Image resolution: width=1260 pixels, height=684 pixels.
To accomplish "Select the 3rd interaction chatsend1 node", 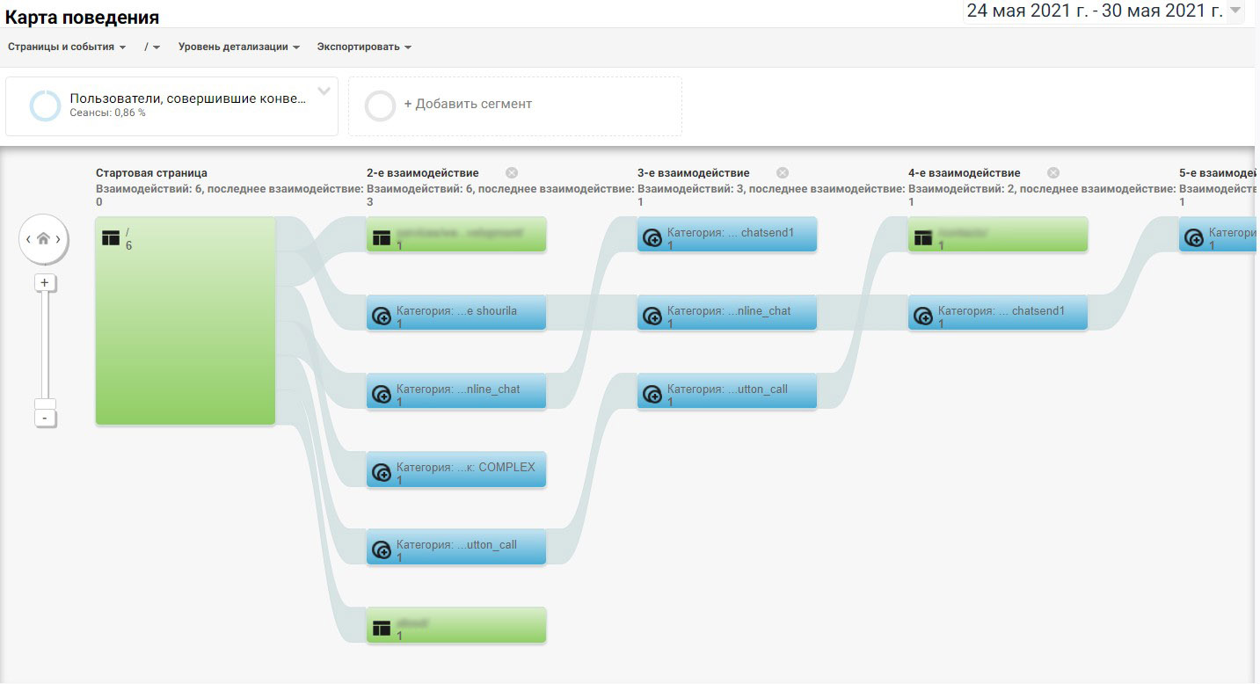I will [x=727, y=235].
